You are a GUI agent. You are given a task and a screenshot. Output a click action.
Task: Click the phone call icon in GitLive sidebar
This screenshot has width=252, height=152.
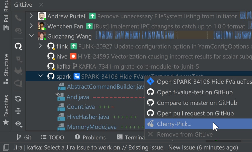(x=18, y=18)
